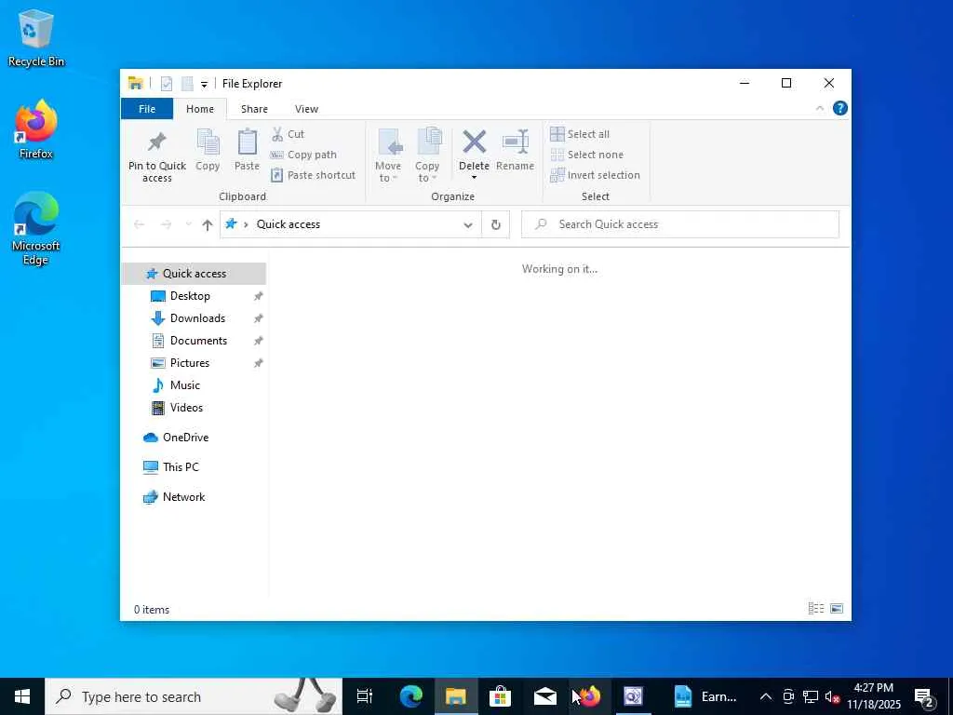Click the Delete red X icon
The height and width of the screenshot is (715, 953).
(474, 142)
